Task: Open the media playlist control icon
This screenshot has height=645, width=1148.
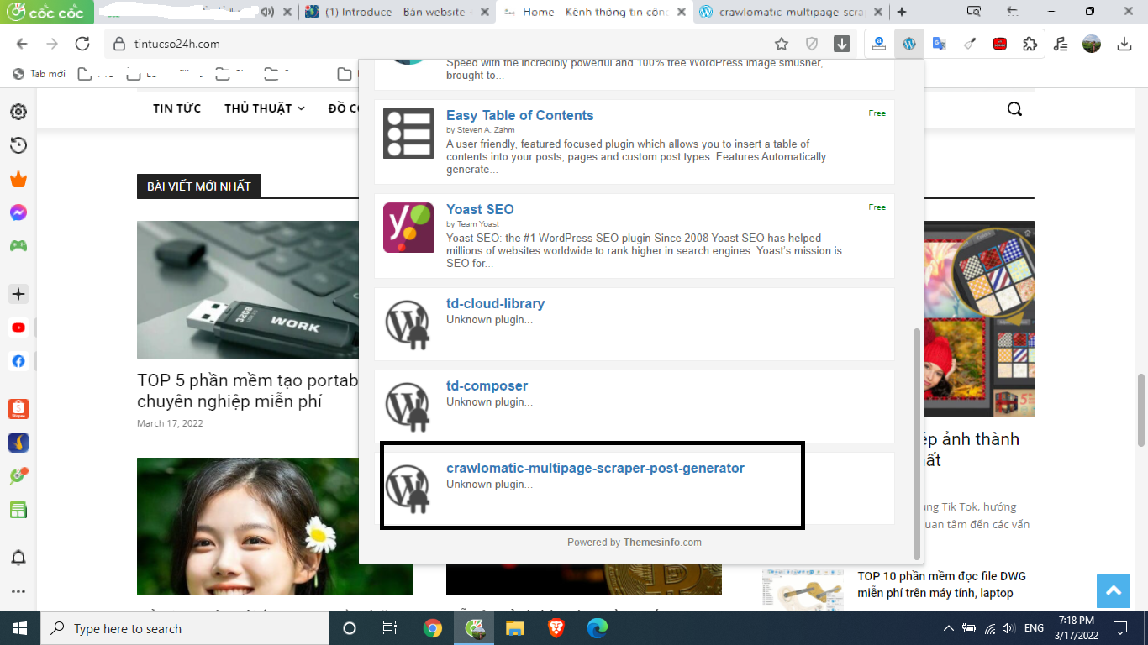Action: 1061,44
